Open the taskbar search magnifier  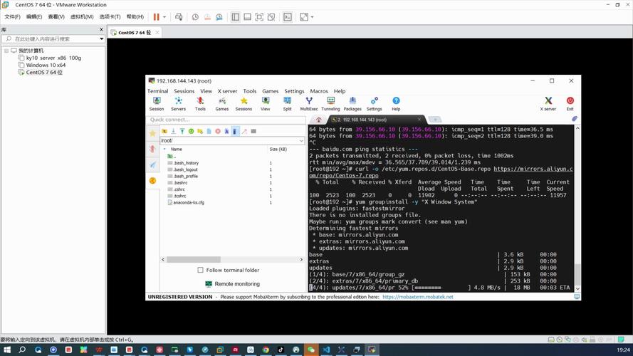[22, 350]
